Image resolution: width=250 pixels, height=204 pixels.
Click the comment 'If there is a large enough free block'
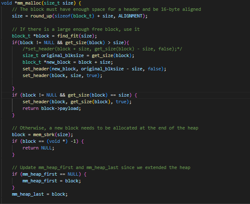pos(76,29)
